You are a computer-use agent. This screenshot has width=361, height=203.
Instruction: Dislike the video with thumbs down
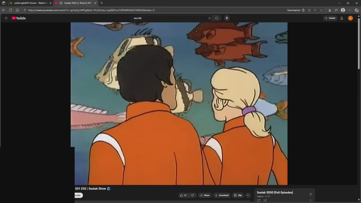[192, 195]
